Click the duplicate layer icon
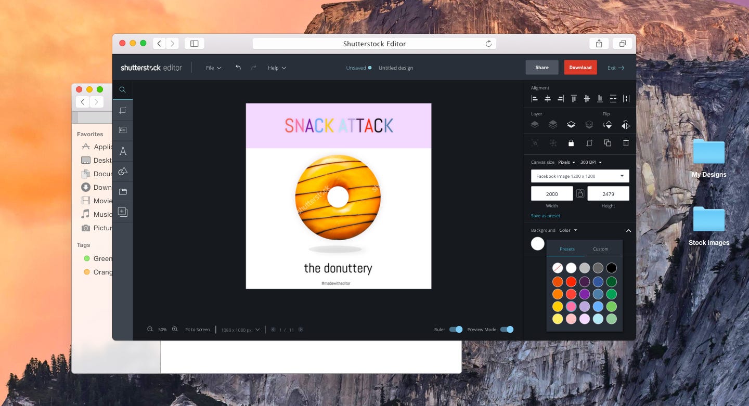The image size is (749, 406). pos(608,143)
